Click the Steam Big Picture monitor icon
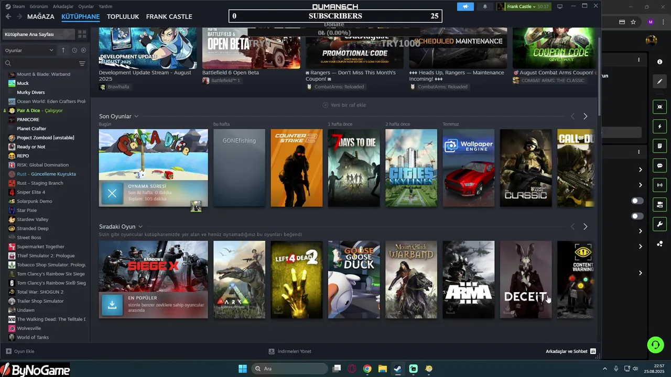671x377 pixels. (560, 6)
